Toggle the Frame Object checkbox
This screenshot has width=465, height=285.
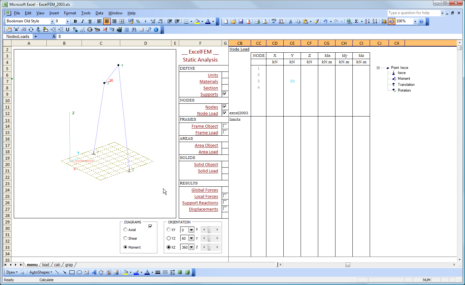225,126
